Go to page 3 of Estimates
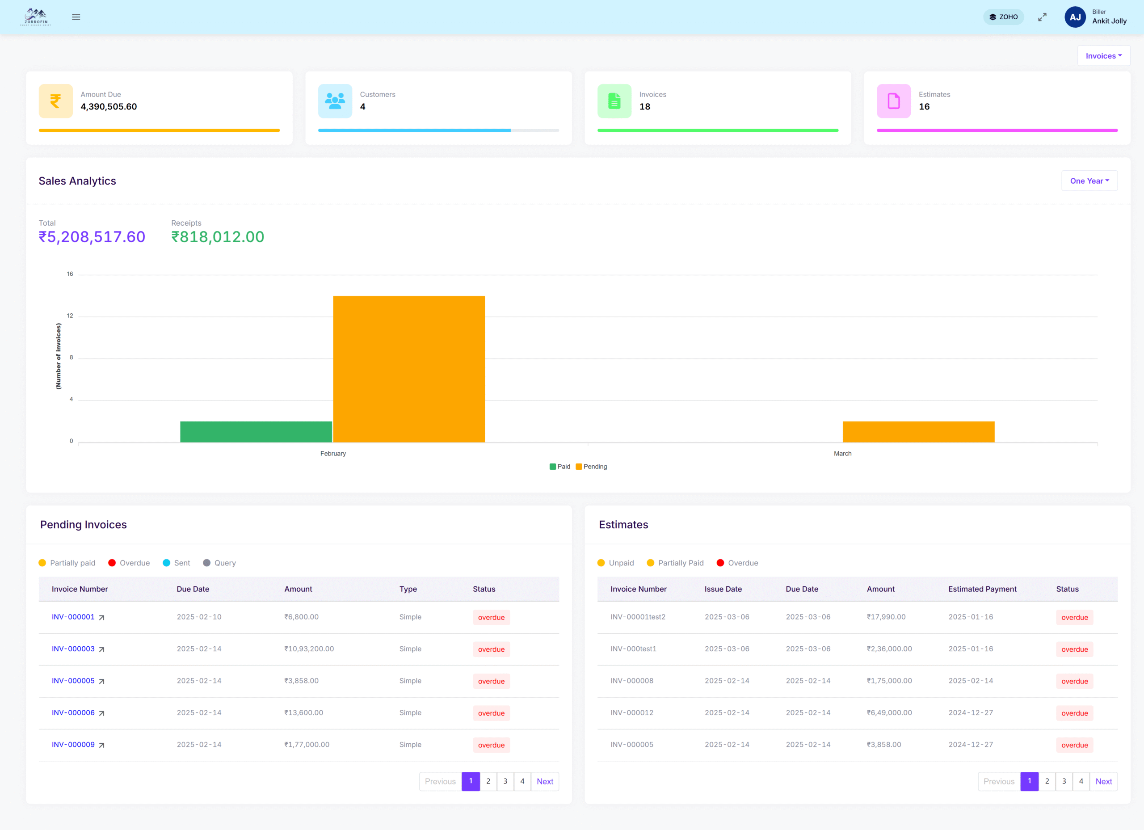 pyautogui.click(x=1064, y=782)
